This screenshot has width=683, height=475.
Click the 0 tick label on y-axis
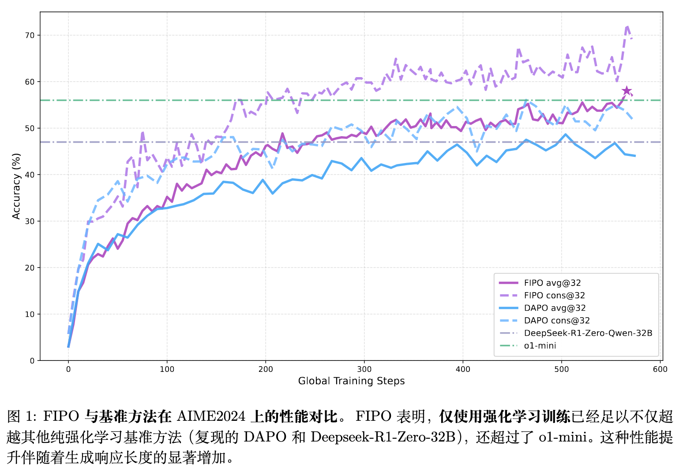[32, 361]
